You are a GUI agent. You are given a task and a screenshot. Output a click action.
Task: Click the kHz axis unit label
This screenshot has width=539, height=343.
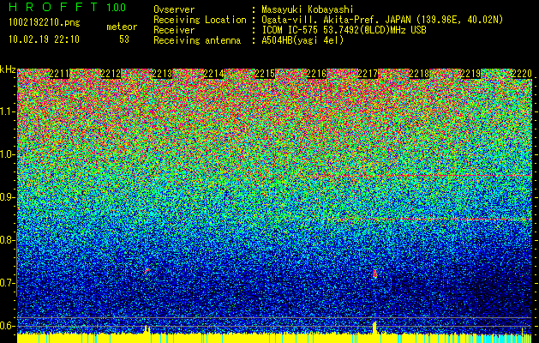[8, 69]
